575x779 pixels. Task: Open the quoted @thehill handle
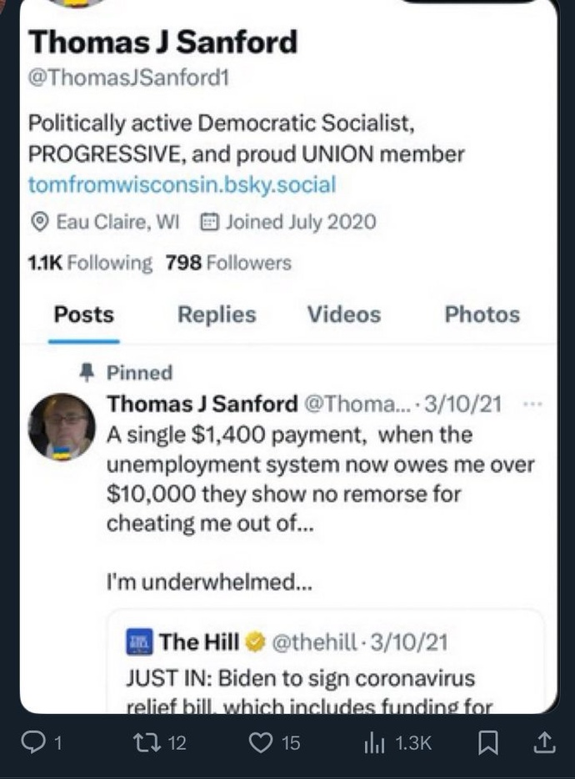314,642
